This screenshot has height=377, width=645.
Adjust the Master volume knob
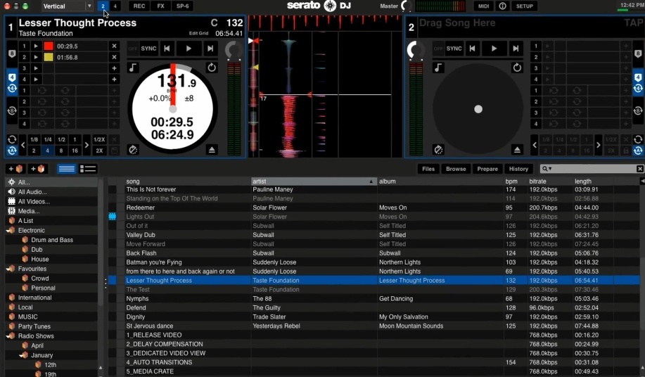coord(407,6)
